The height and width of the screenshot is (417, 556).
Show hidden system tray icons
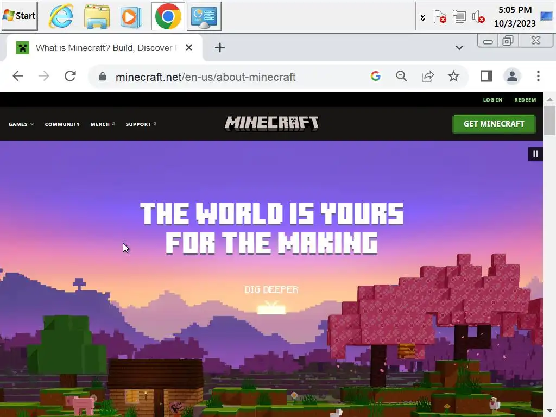422,17
